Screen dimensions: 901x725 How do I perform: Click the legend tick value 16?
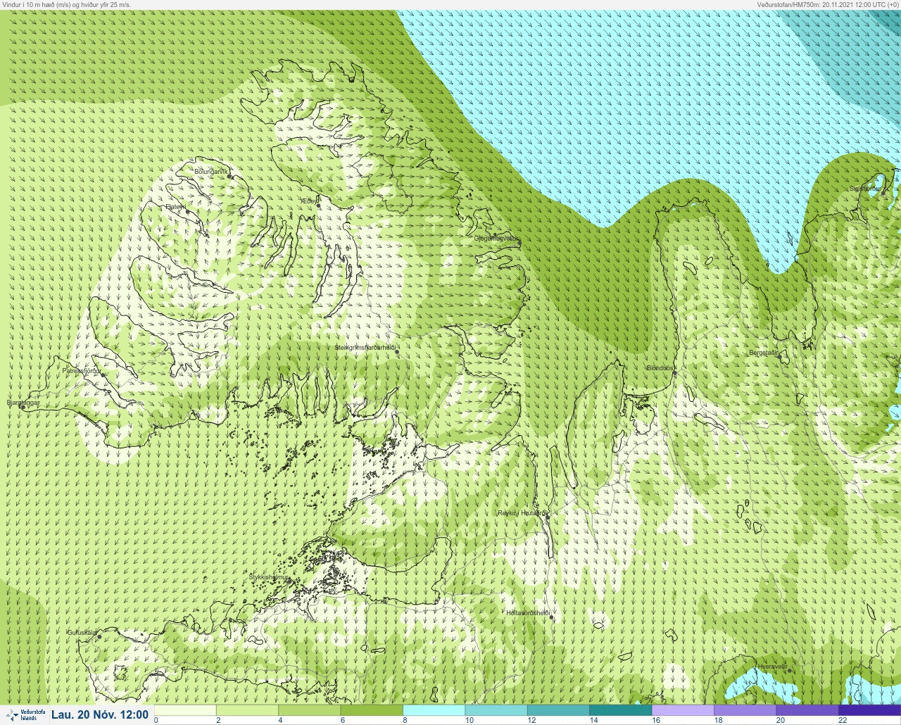tap(655, 720)
